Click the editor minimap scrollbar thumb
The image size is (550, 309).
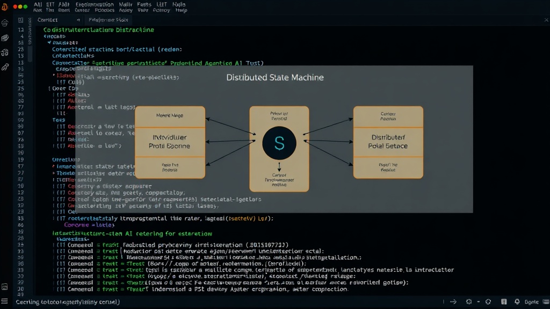pyautogui.click(x=30, y=54)
